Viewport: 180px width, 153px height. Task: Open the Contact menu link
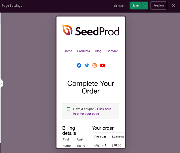(112, 51)
